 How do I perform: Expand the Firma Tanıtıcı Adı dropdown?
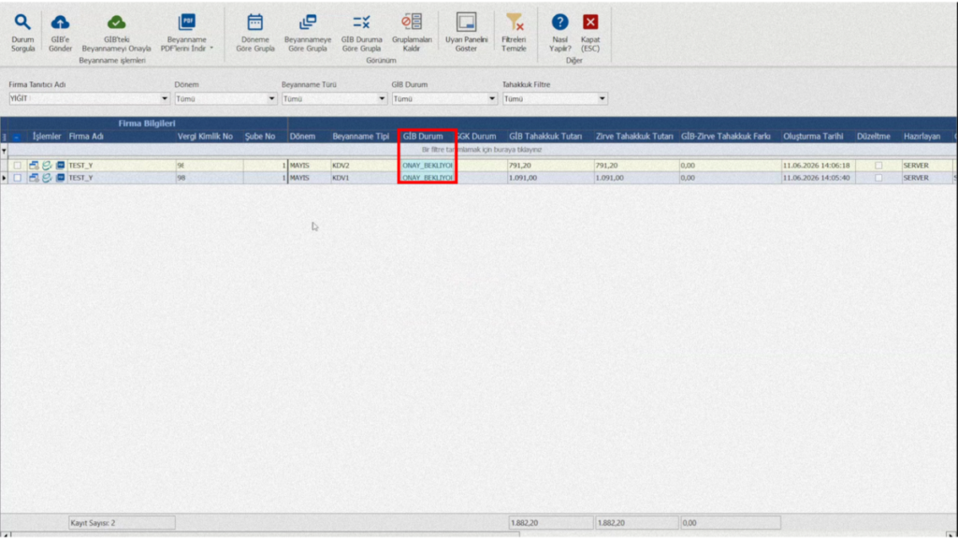pyautogui.click(x=165, y=98)
